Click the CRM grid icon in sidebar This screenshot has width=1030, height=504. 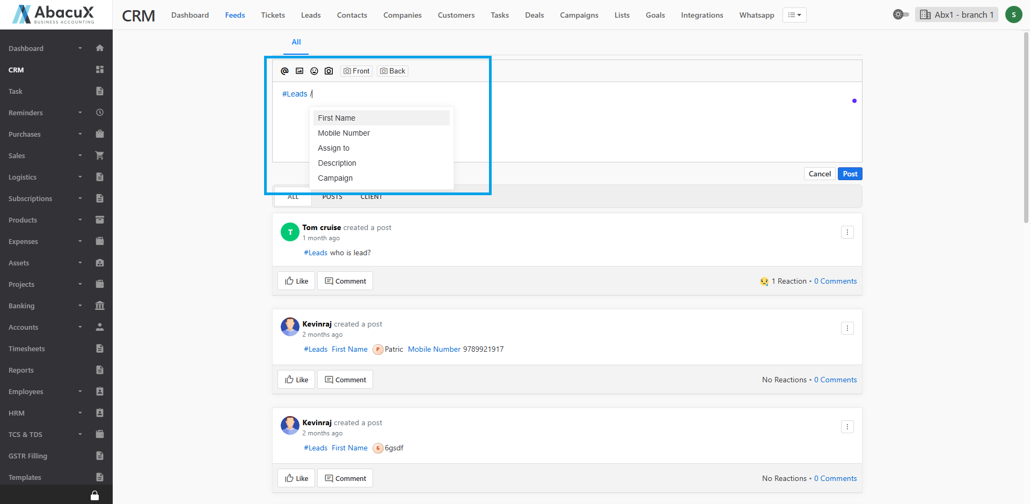99,70
